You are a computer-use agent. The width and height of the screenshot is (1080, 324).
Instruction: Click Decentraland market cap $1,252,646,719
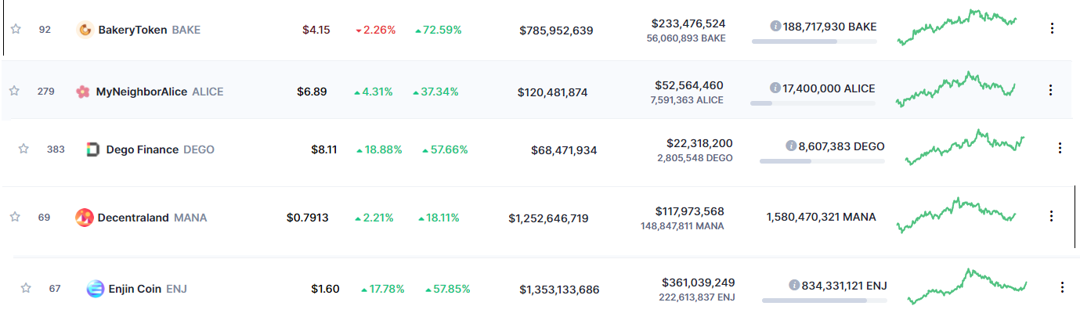548,218
